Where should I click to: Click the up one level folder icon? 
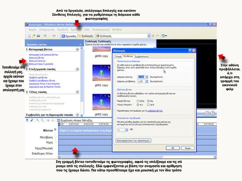coord(153,36)
